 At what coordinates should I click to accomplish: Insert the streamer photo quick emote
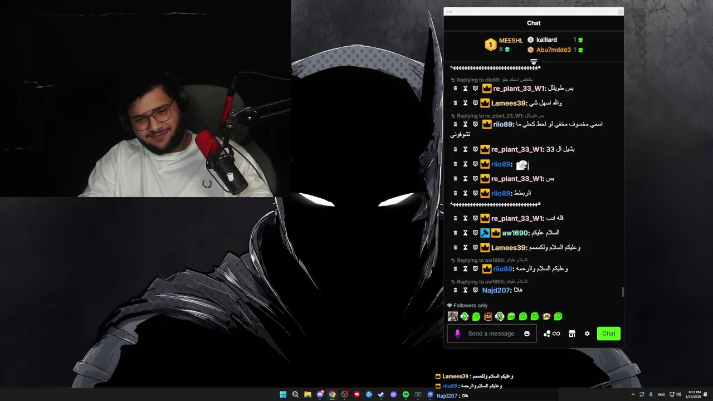(x=453, y=316)
